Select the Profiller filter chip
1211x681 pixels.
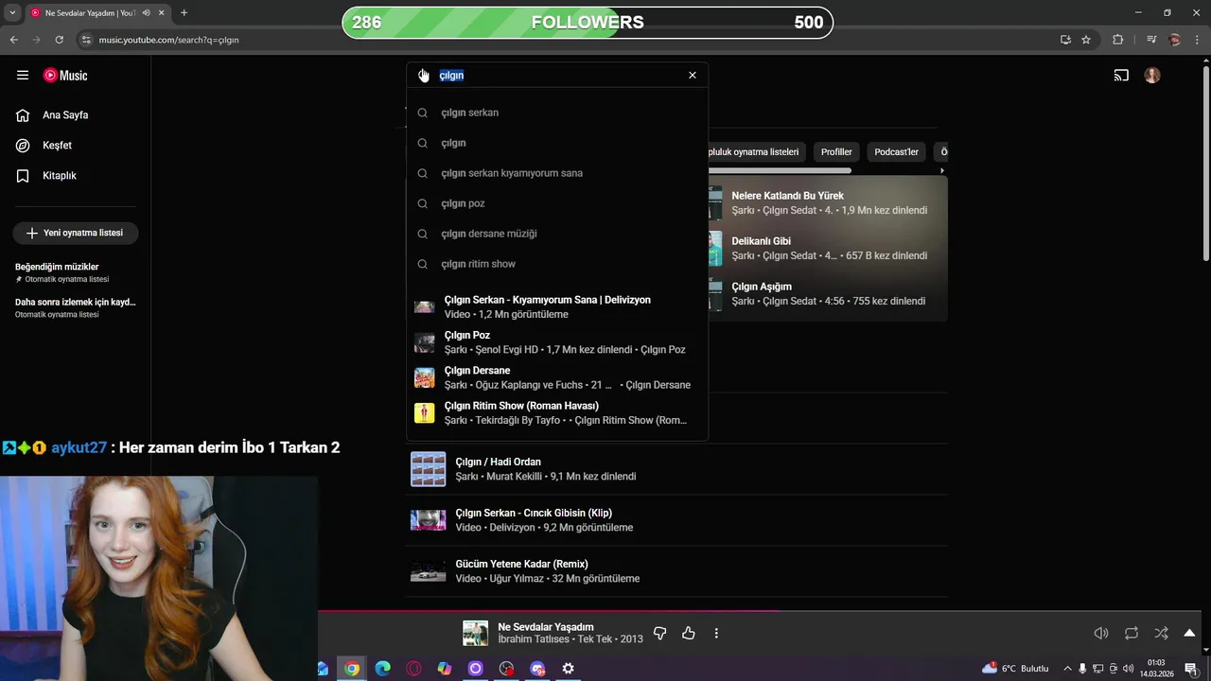coord(836,152)
